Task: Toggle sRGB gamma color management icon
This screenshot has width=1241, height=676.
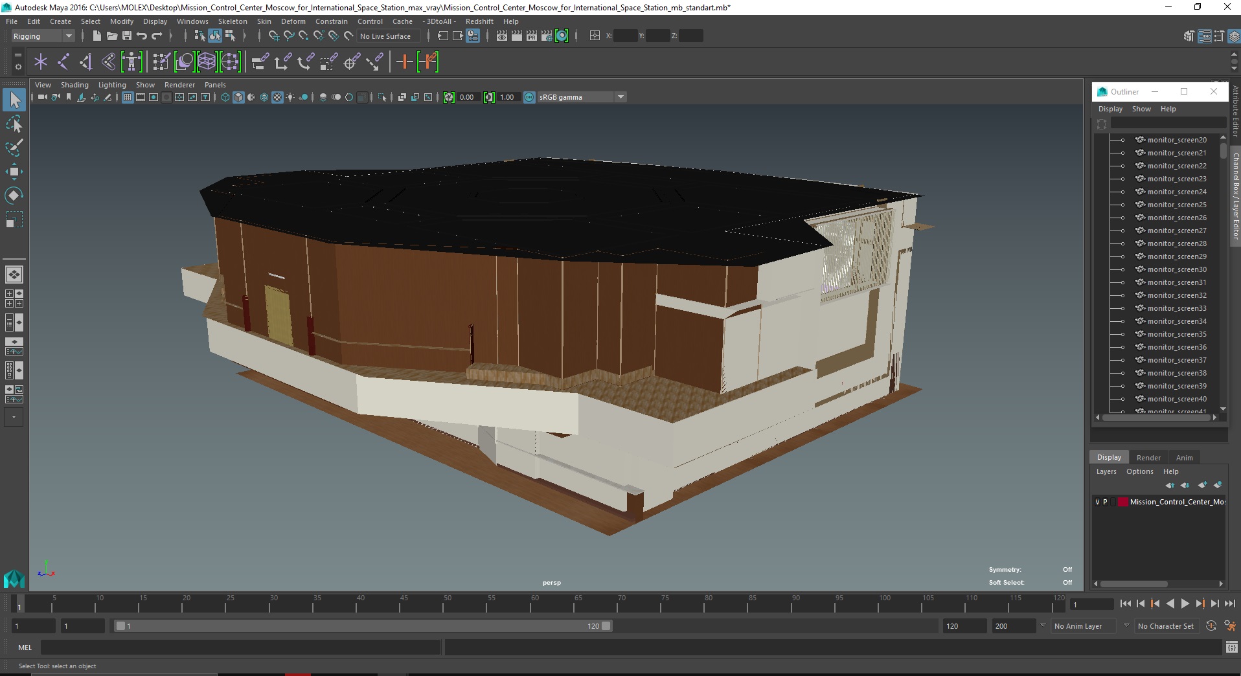Action: tap(529, 97)
